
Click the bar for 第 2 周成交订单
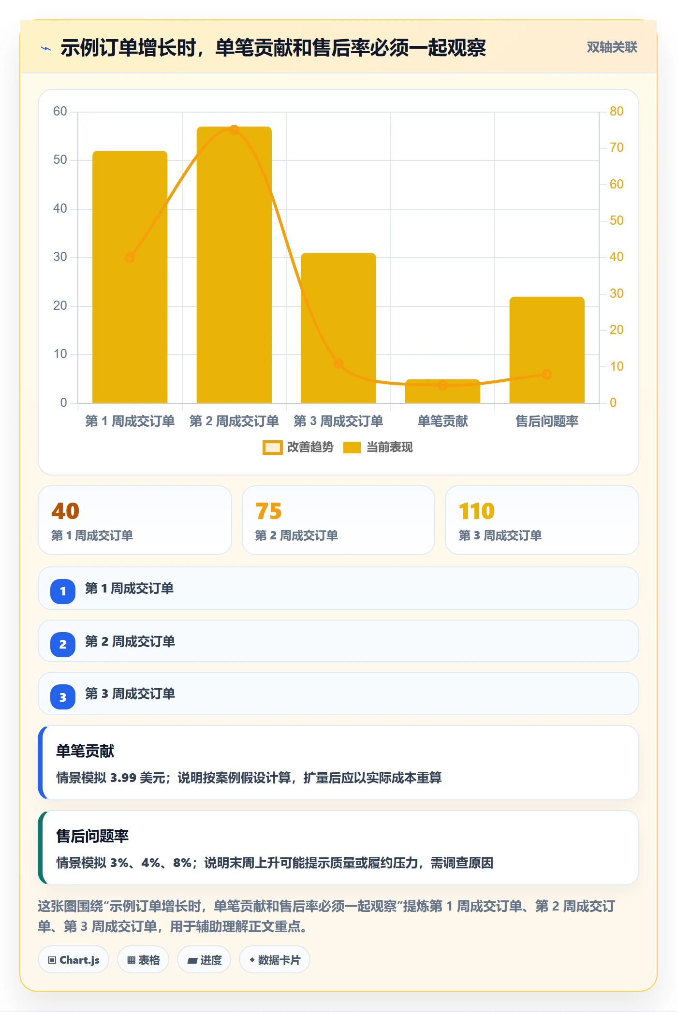pyautogui.click(x=234, y=265)
